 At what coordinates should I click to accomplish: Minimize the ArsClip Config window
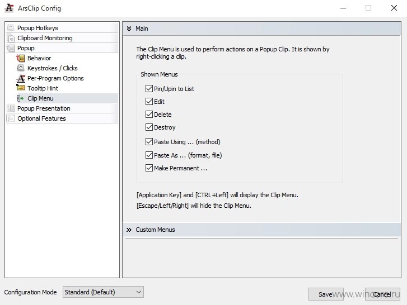coord(343,8)
